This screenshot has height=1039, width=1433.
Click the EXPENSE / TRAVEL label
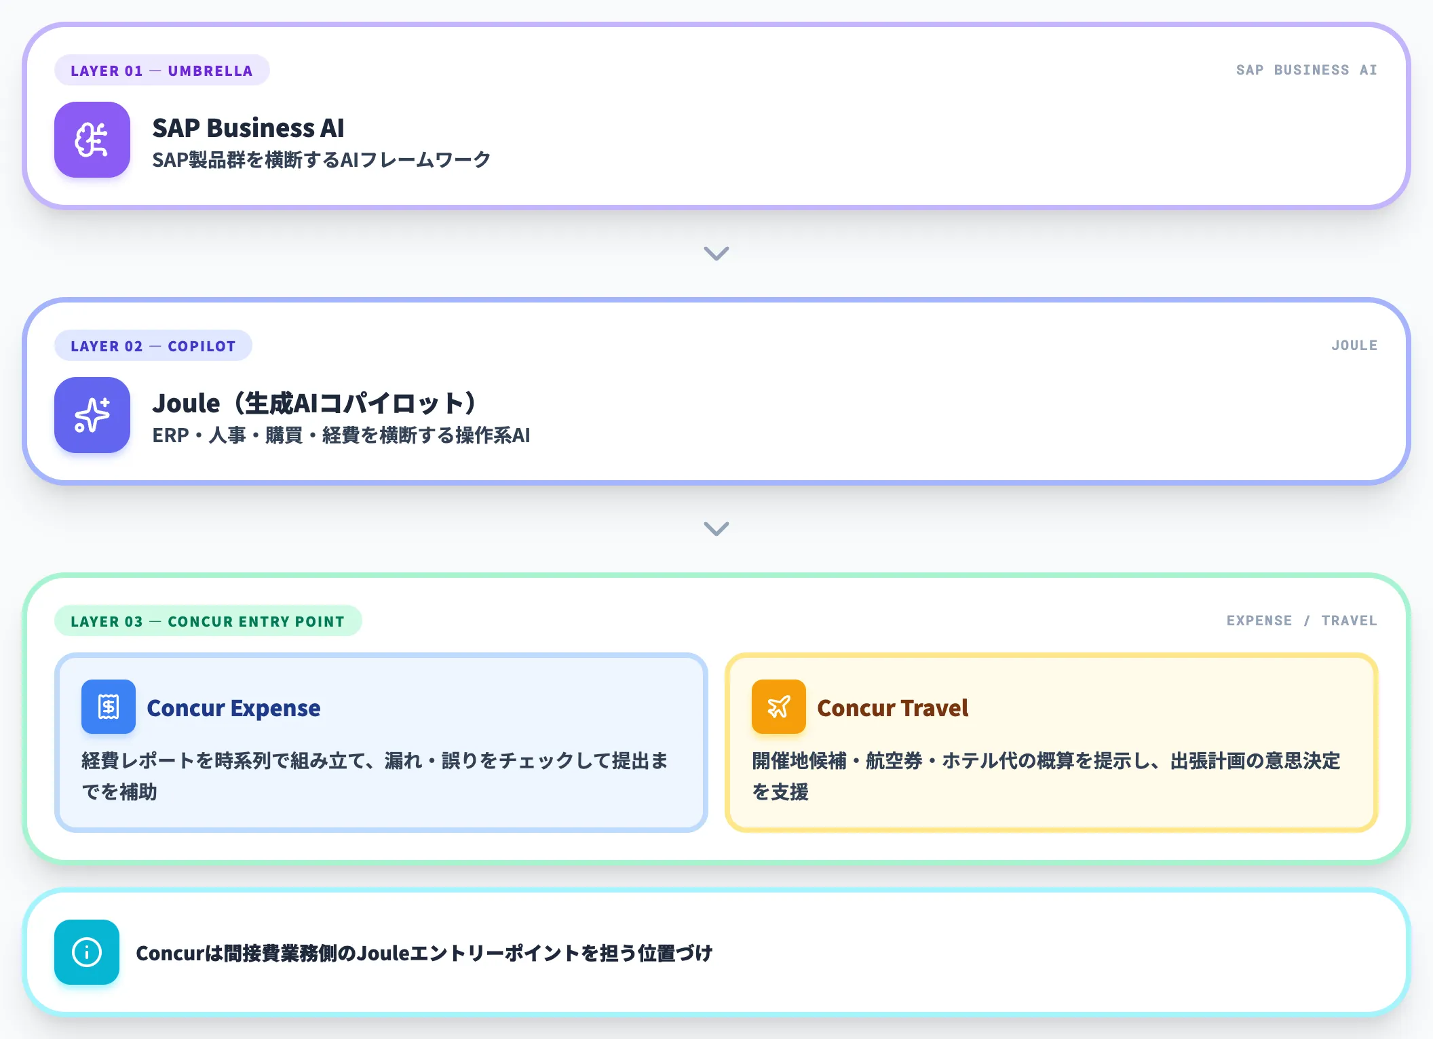1302,621
